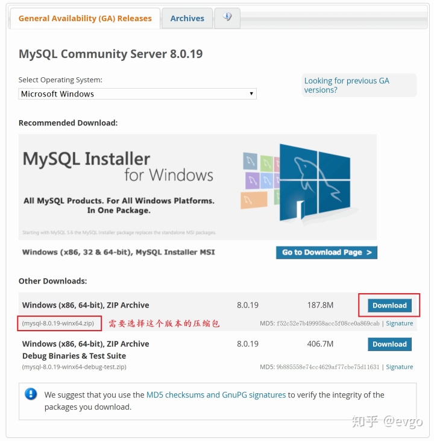Open the info bubble icon tab

227,17
